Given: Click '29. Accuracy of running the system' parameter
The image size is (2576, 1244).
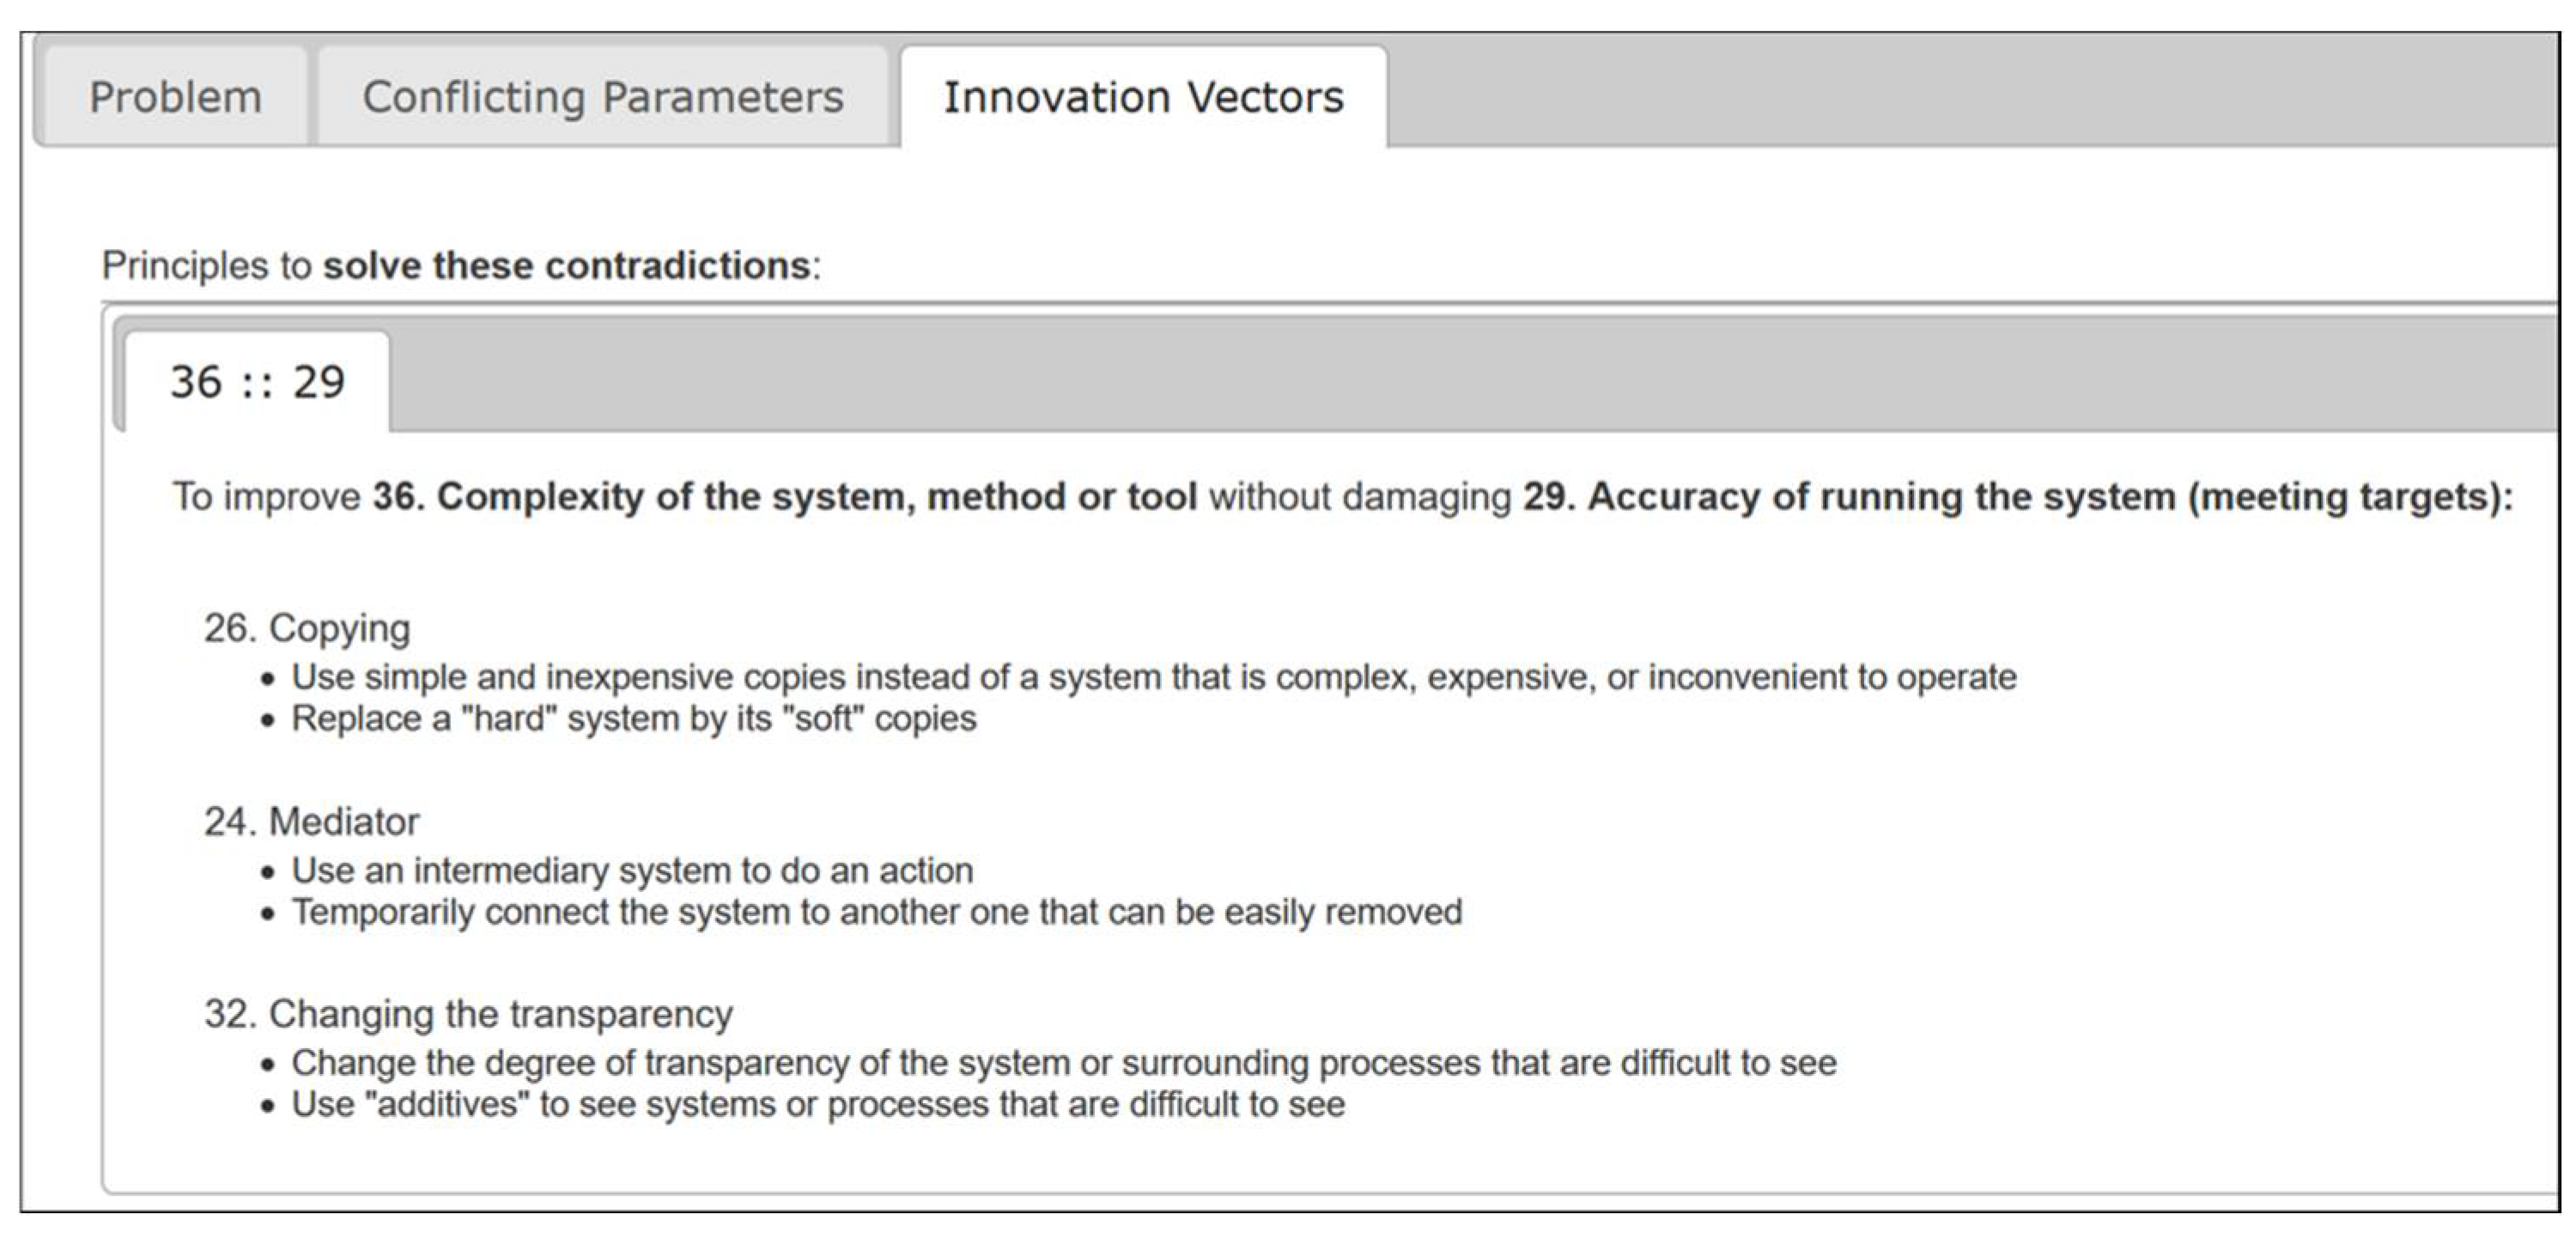Looking at the screenshot, I should [2016, 497].
